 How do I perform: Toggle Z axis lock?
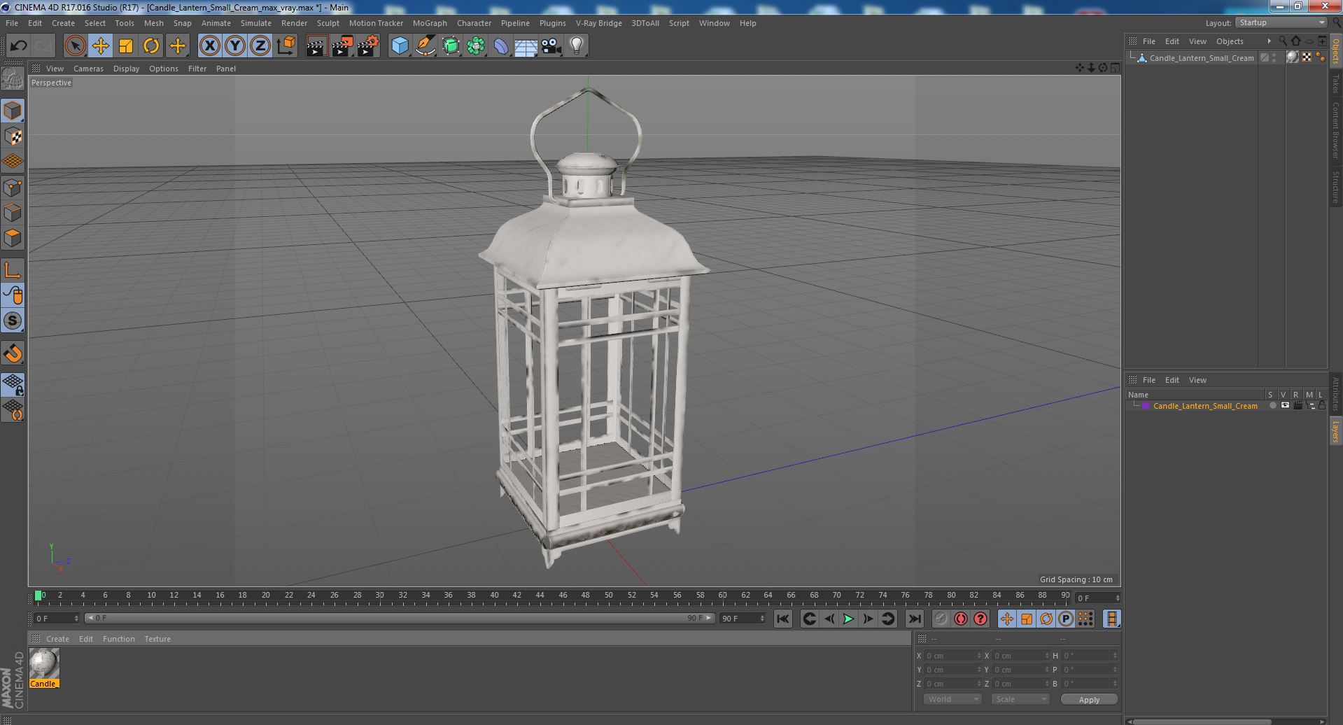pyautogui.click(x=260, y=46)
